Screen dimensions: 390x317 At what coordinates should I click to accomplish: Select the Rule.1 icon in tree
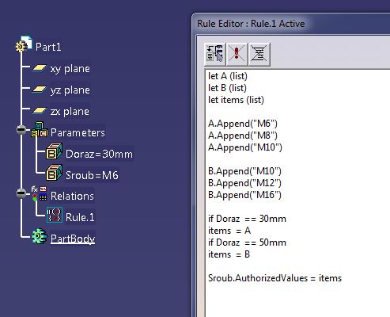pyautogui.click(x=55, y=215)
